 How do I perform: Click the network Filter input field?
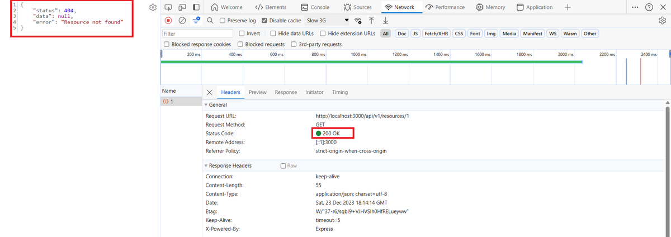tap(197, 34)
